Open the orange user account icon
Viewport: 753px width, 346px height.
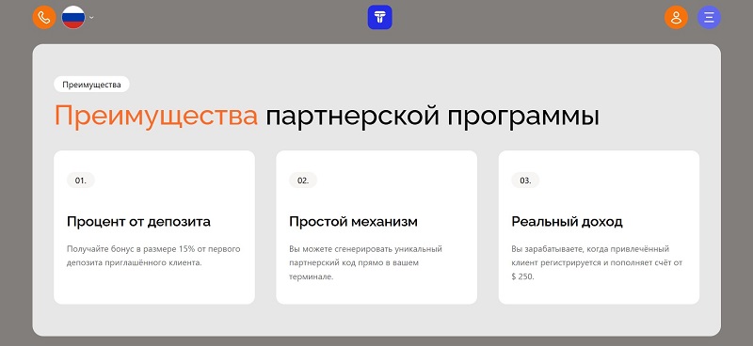tap(676, 17)
